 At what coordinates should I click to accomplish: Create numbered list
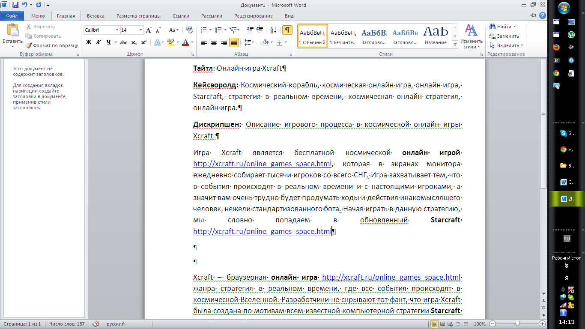tap(218, 30)
